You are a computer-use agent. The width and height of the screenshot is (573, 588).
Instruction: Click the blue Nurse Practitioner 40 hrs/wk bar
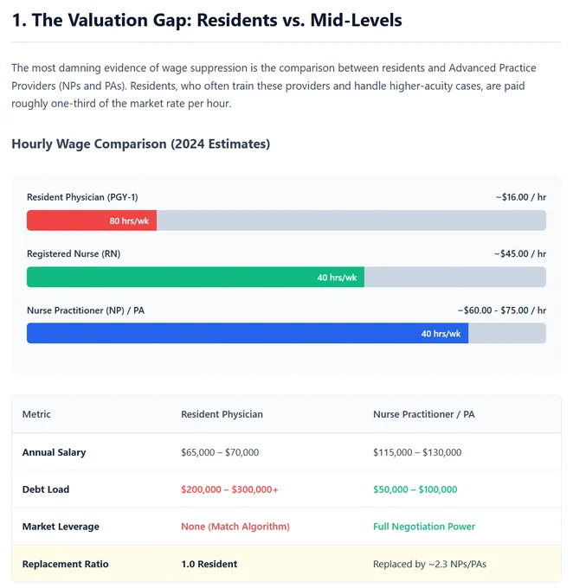coord(248,334)
